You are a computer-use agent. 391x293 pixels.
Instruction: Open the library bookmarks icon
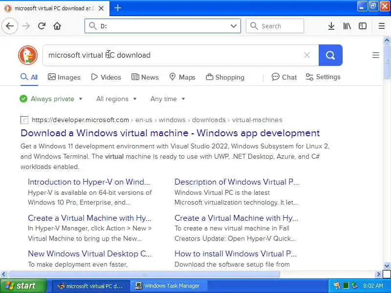347,26
